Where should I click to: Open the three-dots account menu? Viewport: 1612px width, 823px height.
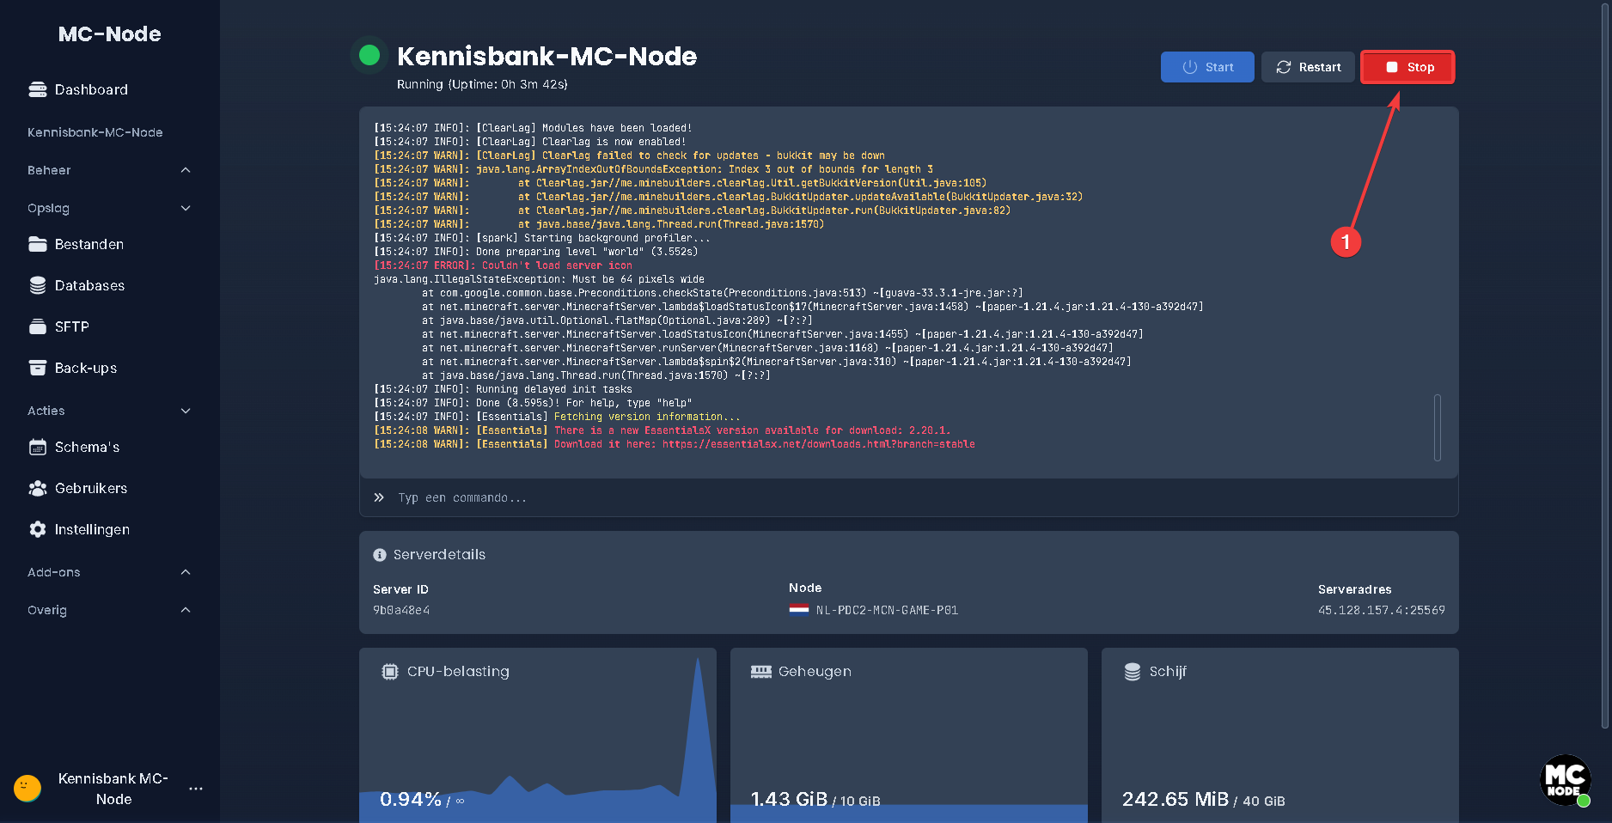[196, 788]
